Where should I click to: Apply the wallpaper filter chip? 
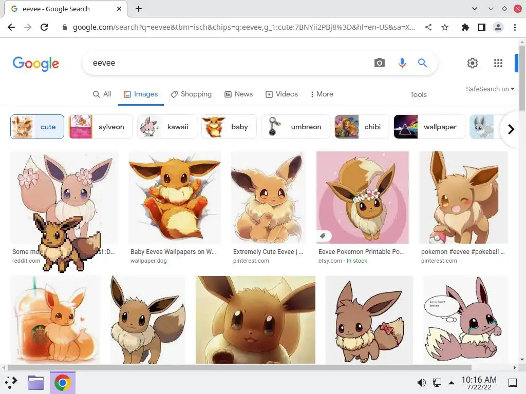coord(429,127)
